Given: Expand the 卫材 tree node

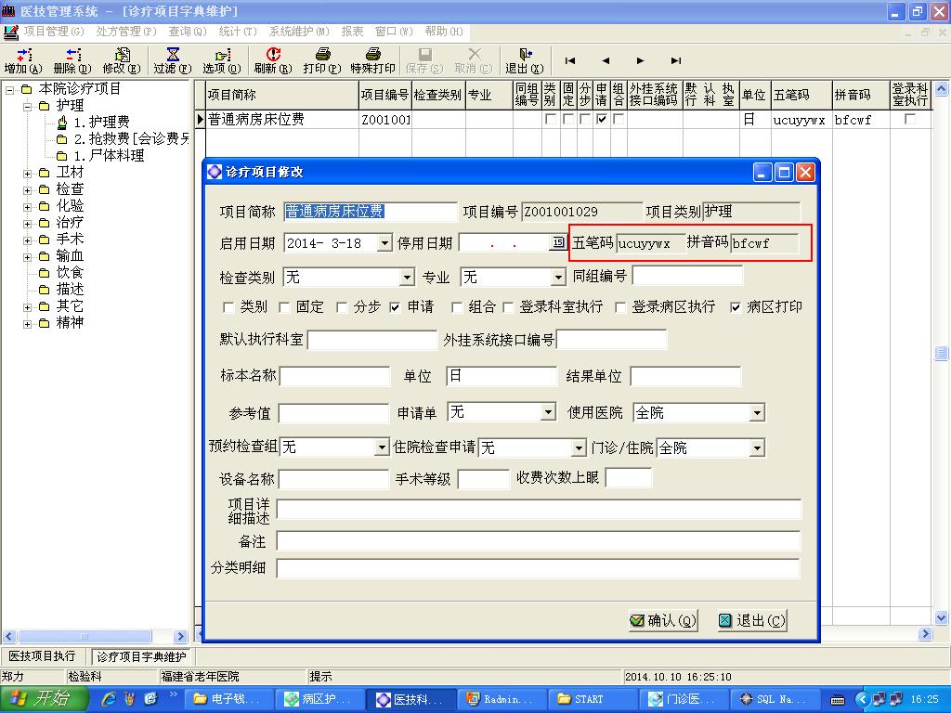Looking at the screenshot, I should click(27, 174).
